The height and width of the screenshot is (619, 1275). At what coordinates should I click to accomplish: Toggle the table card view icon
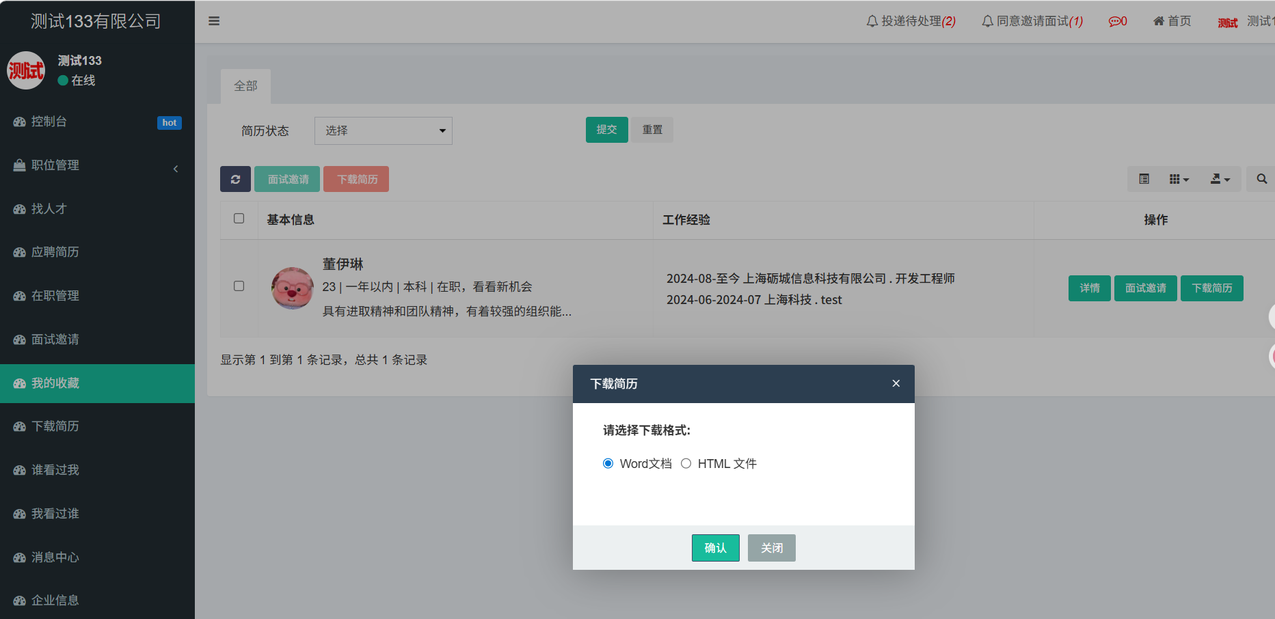point(1144,179)
